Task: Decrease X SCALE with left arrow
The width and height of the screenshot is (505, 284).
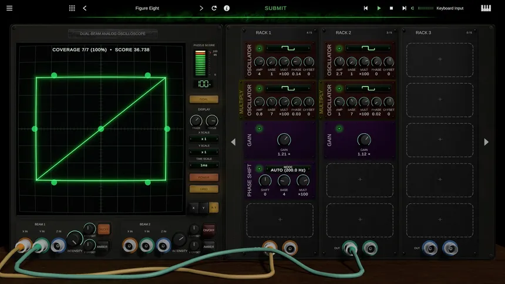Action: click(191, 139)
